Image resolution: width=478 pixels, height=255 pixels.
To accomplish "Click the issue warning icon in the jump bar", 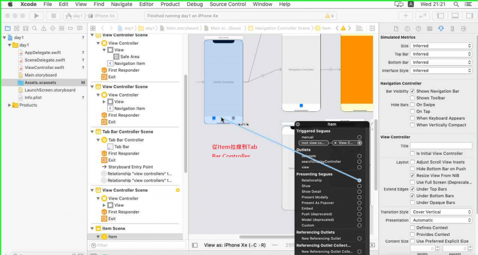I will [343, 28].
